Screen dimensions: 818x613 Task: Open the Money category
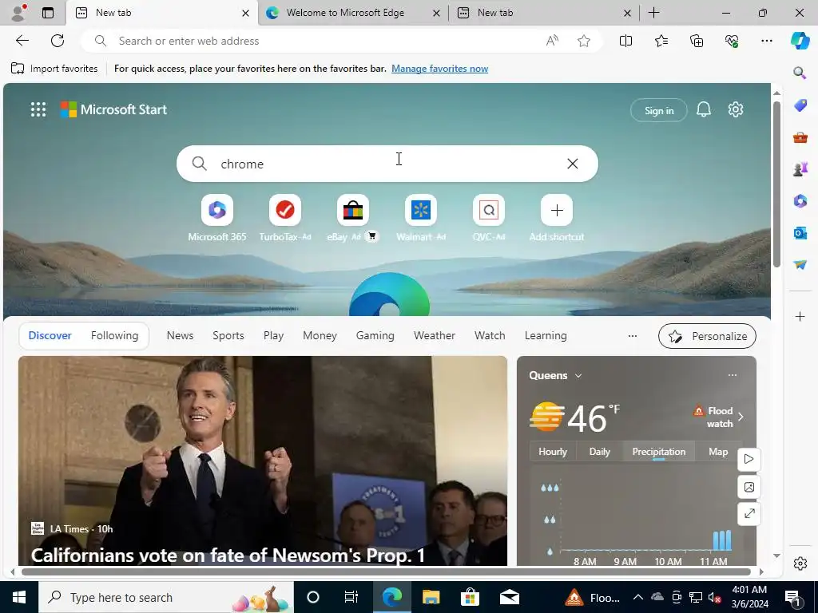(320, 336)
